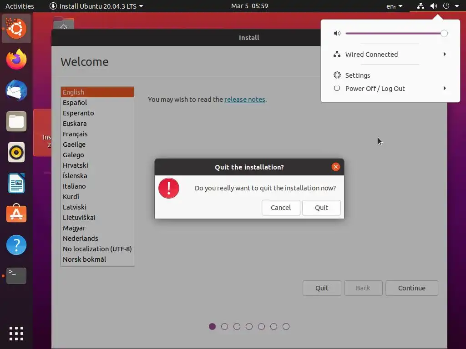Select Français in the language list

coord(97,134)
